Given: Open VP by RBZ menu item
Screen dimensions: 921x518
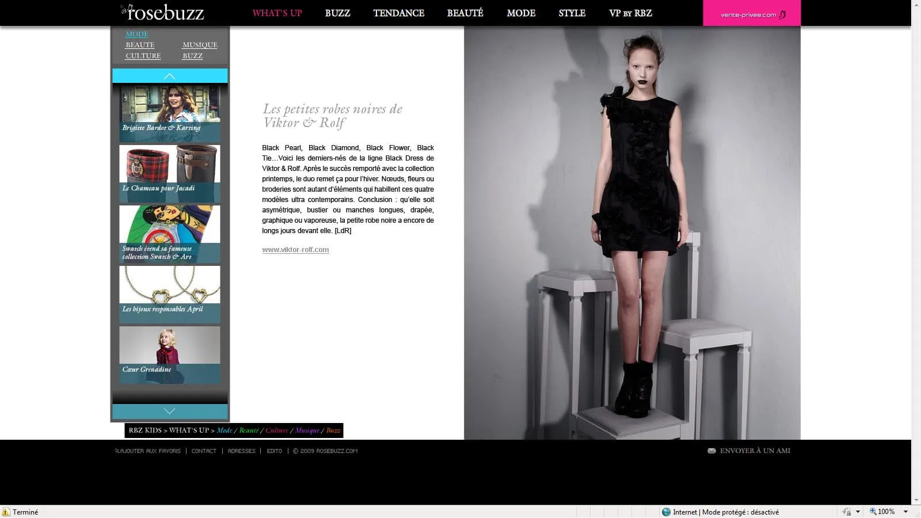Looking at the screenshot, I should [630, 13].
